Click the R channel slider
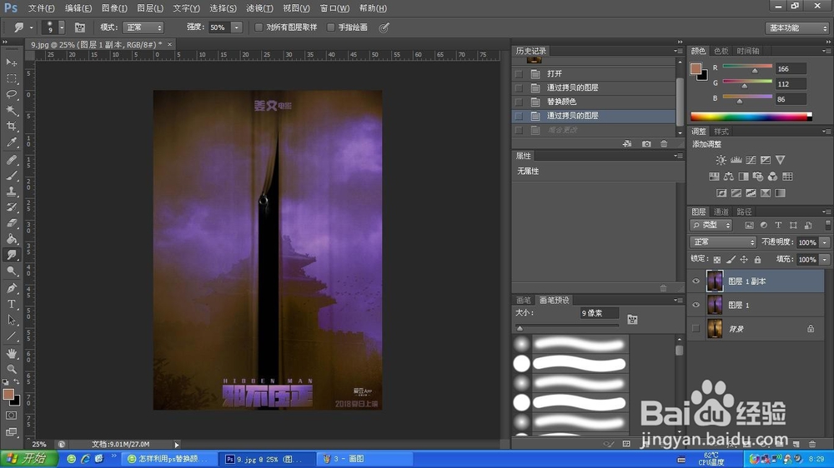The image size is (834, 468). (747, 67)
